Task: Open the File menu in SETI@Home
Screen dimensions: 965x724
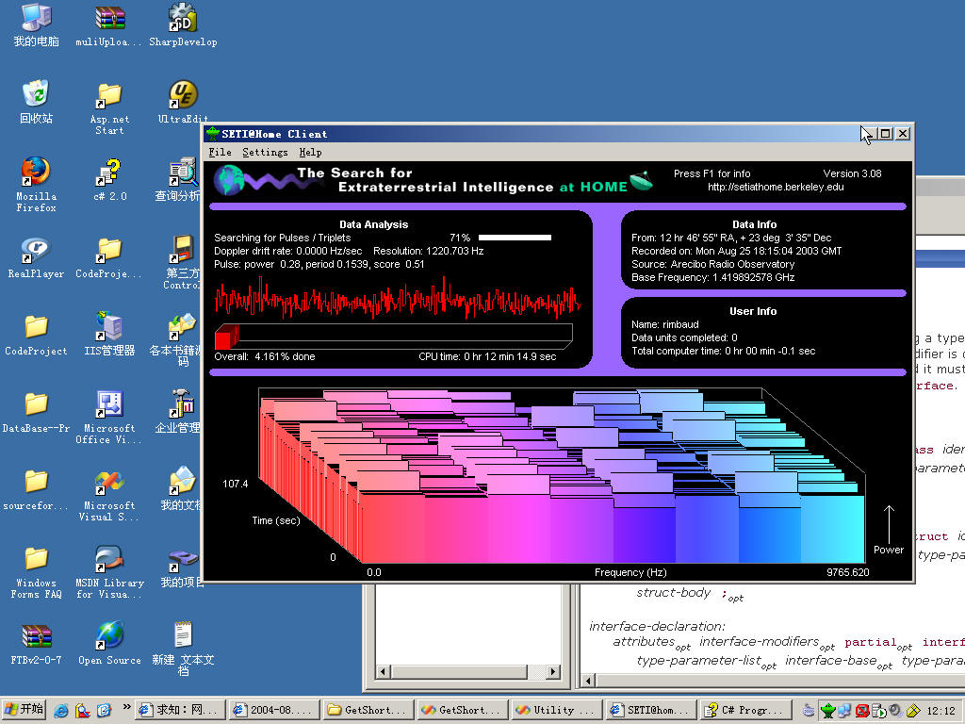Action: pos(220,152)
